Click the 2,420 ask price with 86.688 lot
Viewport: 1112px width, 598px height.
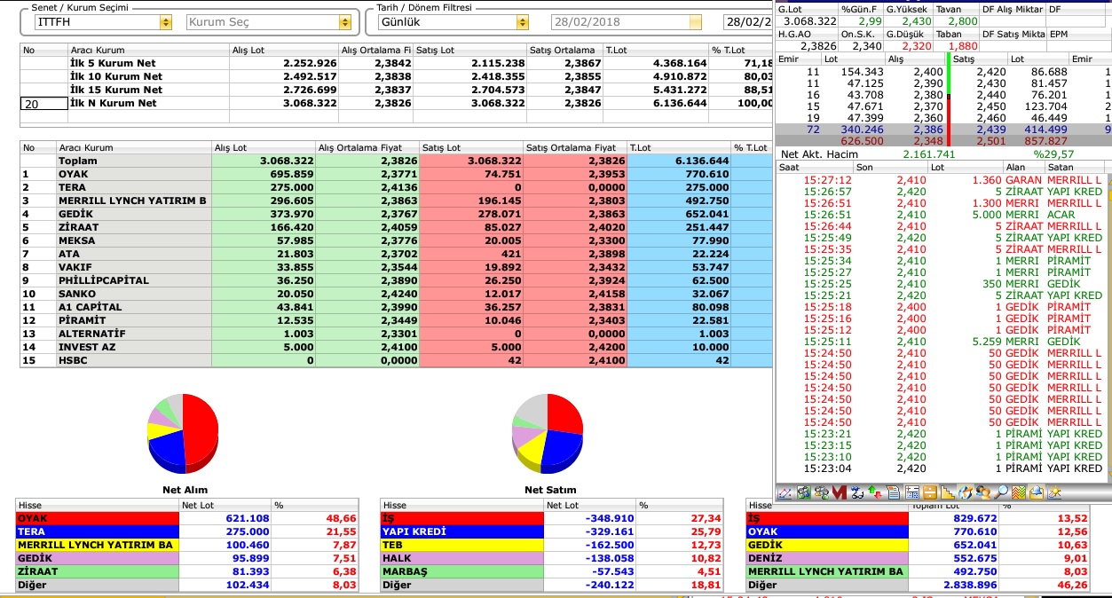(x=990, y=71)
